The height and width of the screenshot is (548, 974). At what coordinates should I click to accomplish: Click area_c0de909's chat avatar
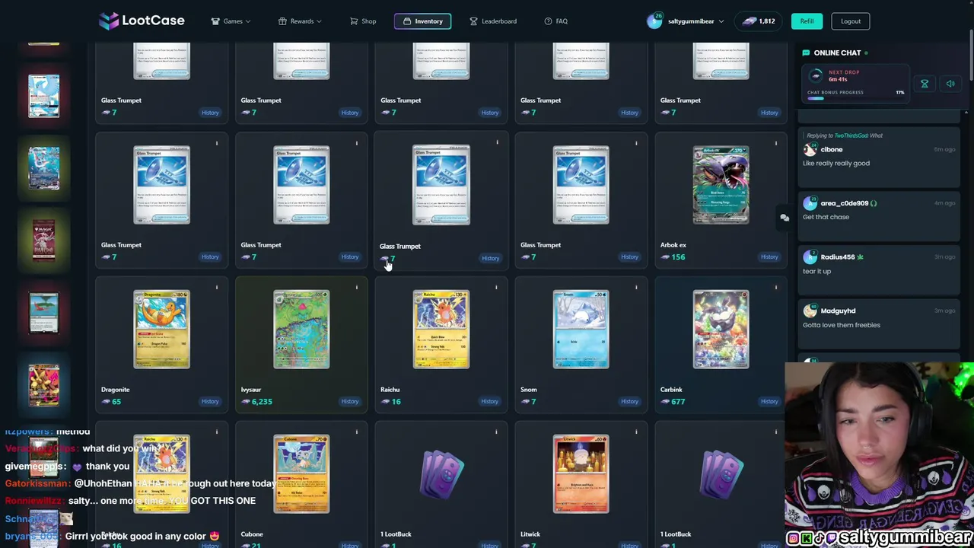tap(810, 203)
